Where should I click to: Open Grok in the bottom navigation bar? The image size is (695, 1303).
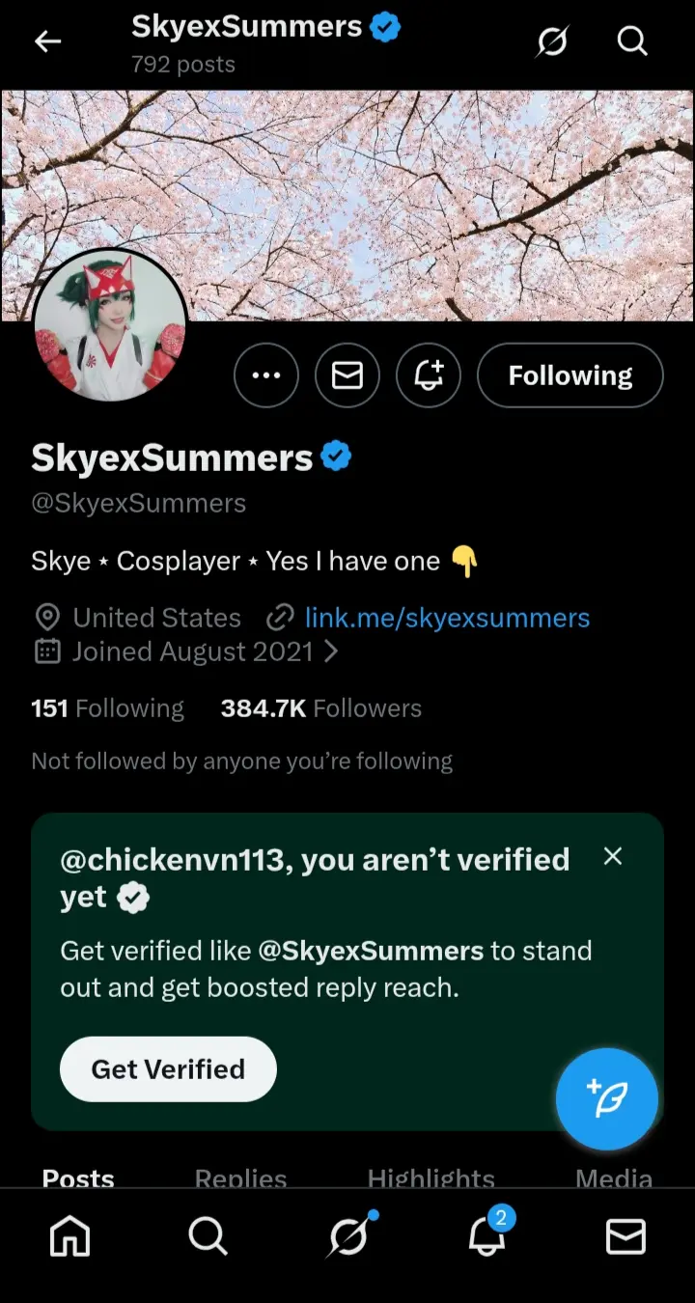coord(347,1236)
